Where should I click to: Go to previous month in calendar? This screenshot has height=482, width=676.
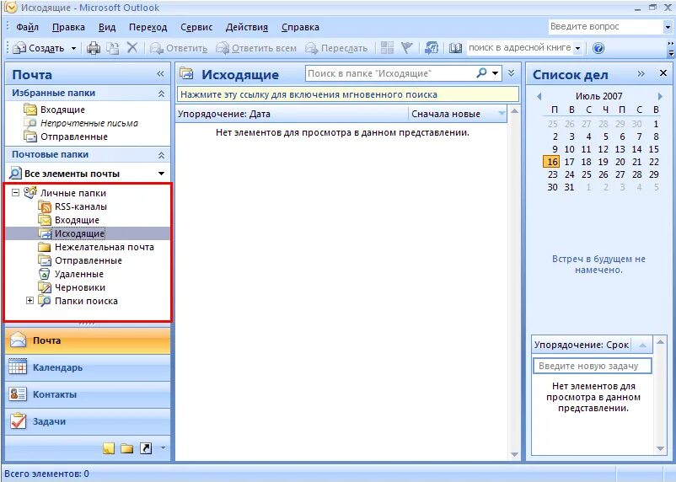(x=539, y=96)
